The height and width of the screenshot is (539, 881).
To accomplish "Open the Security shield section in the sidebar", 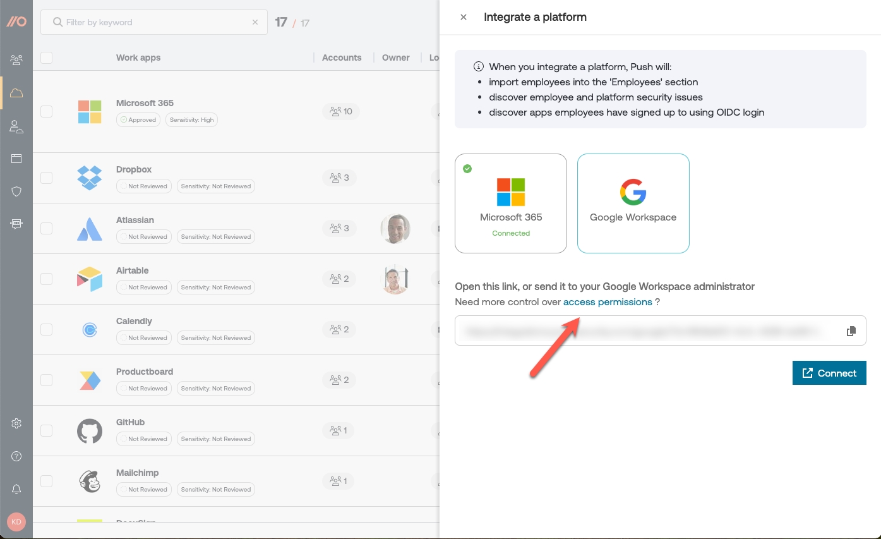I will (16, 191).
